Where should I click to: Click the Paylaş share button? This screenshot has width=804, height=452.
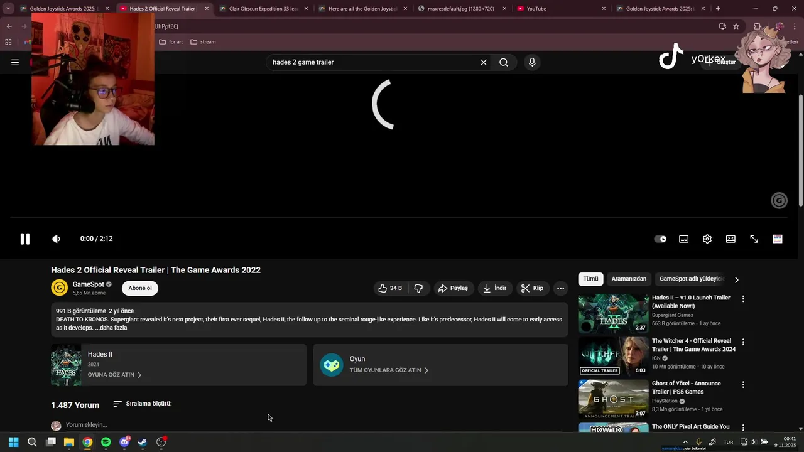coord(453,288)
